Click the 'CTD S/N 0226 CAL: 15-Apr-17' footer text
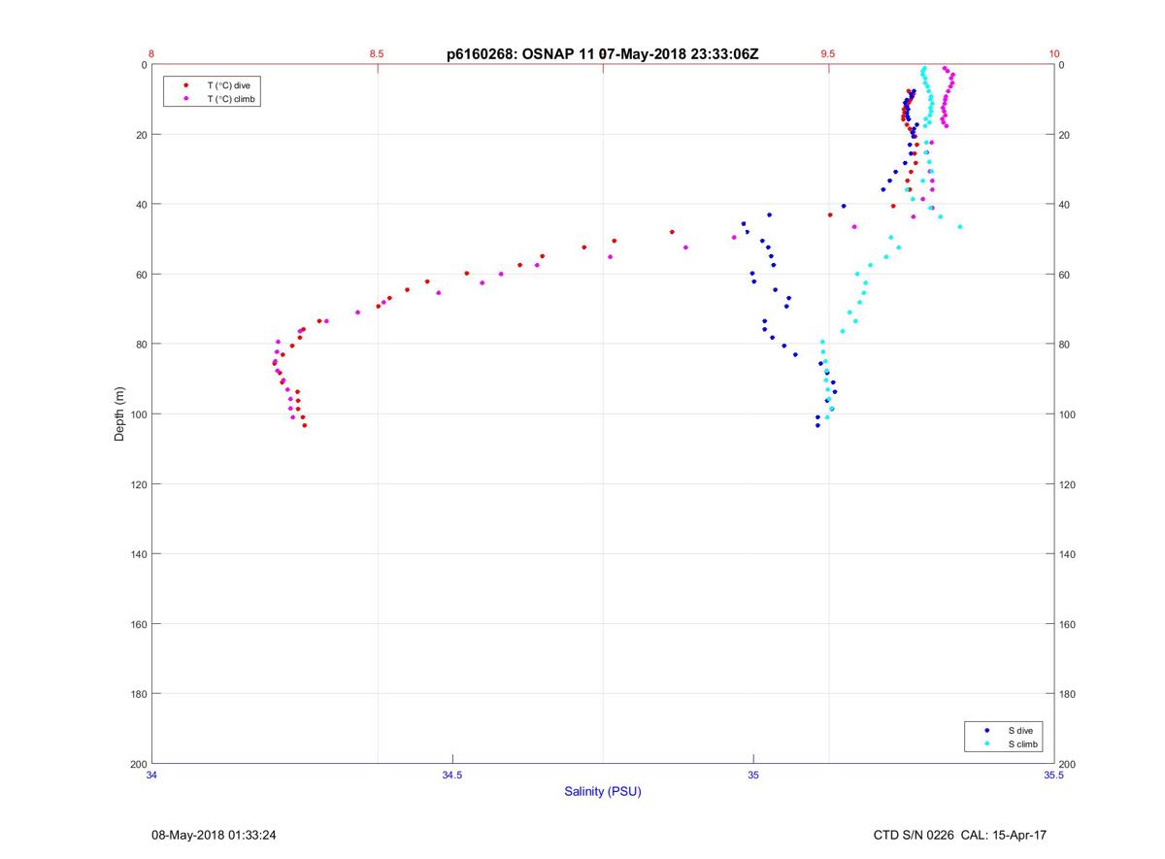 click(960, 835)
